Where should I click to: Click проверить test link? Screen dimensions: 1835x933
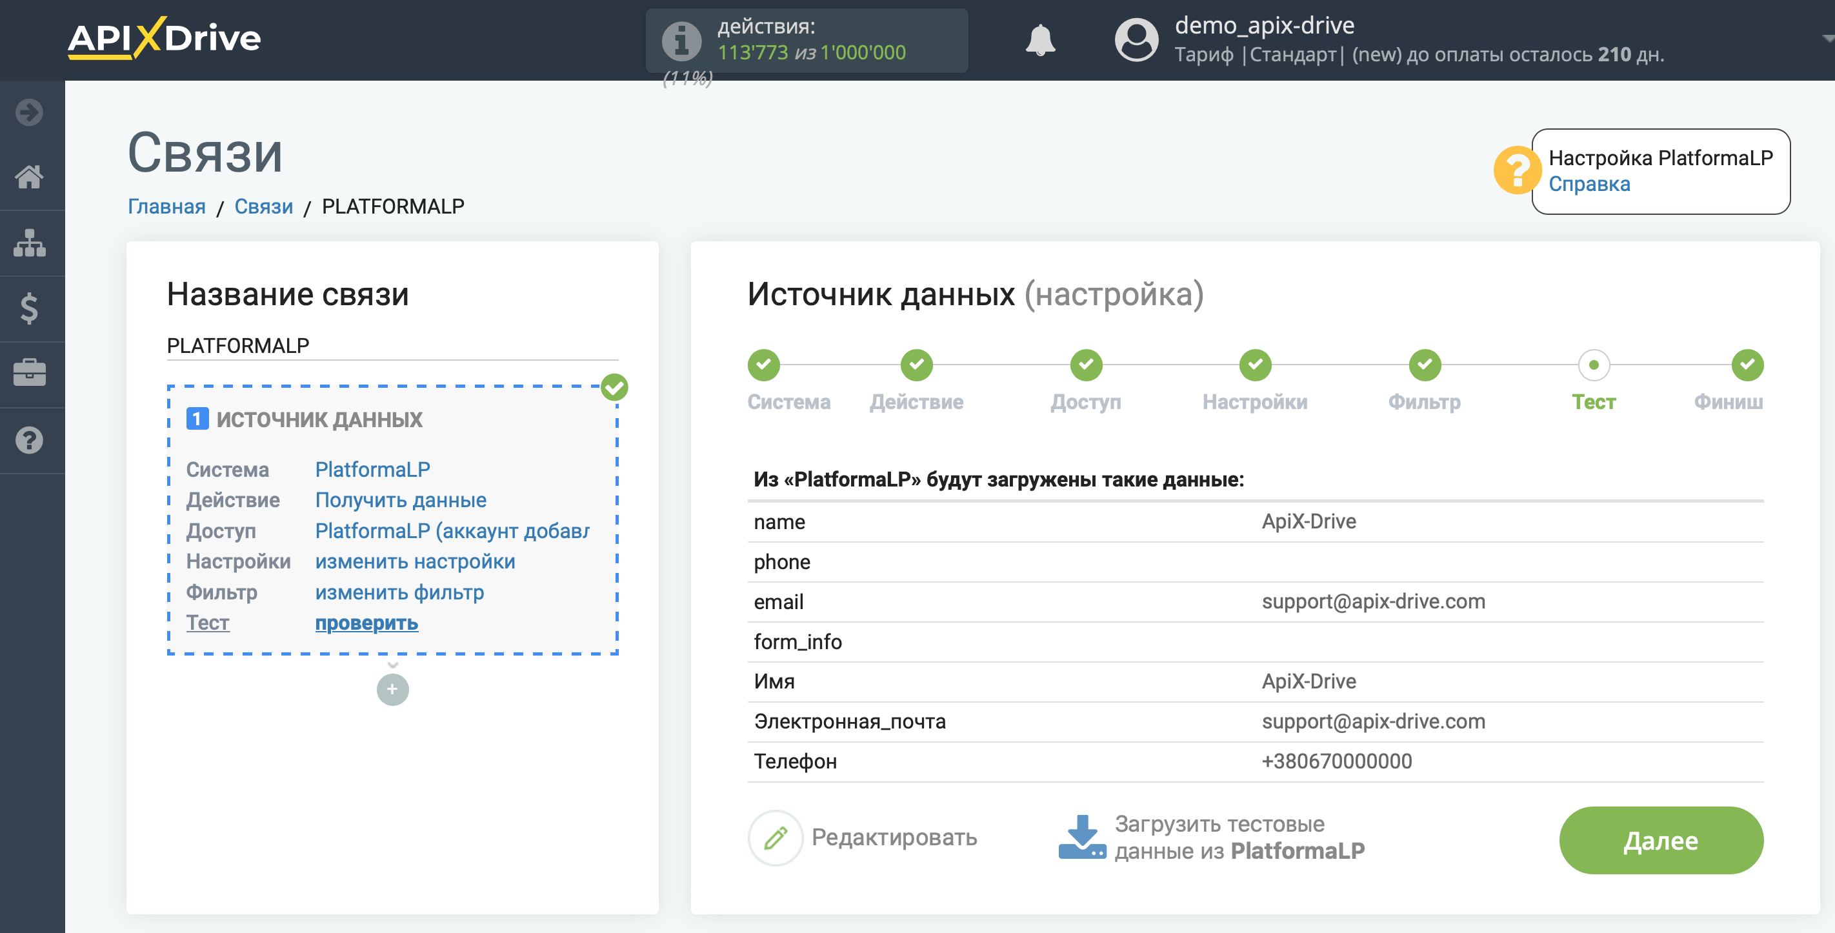[366, 623]
